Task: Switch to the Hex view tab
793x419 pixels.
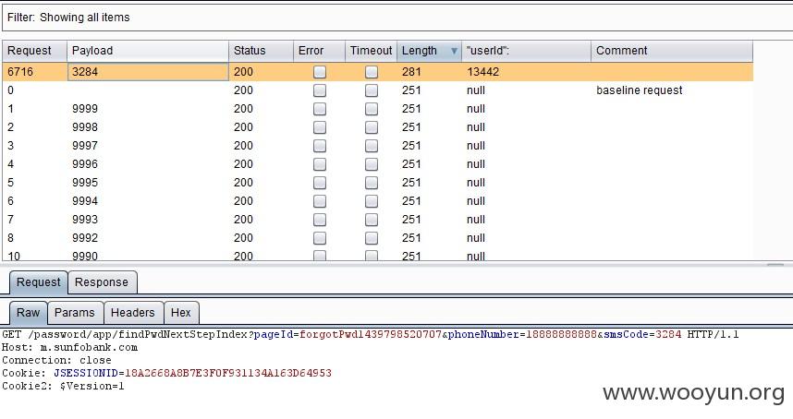Action: pos(181,313)
